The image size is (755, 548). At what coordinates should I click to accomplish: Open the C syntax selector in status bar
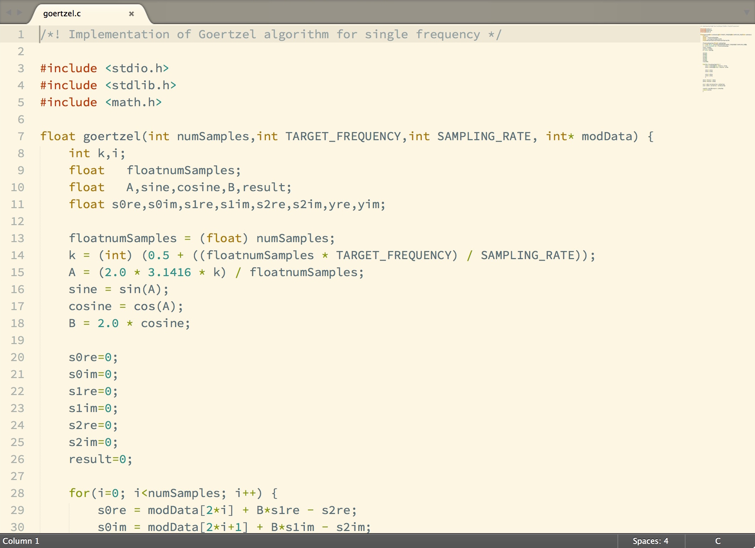point(718,541)
